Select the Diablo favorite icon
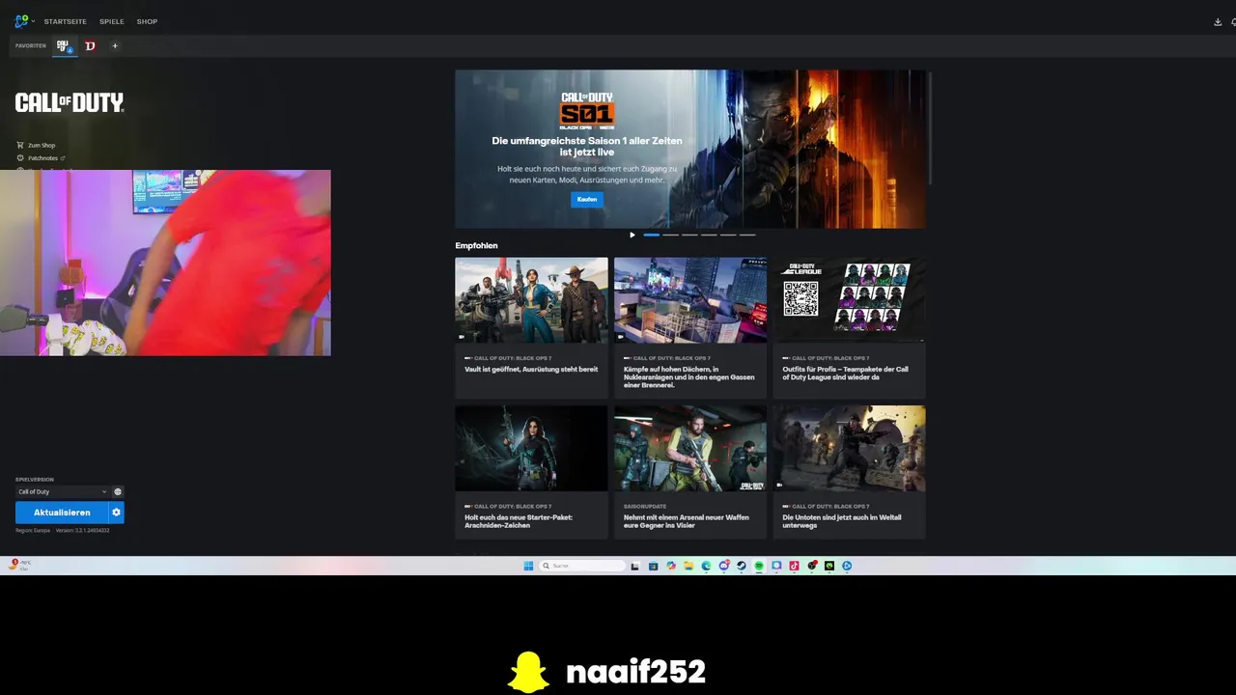 (90, 45)
